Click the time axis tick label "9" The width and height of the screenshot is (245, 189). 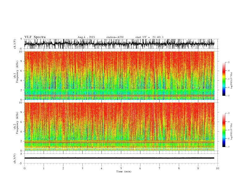[198, 168]
